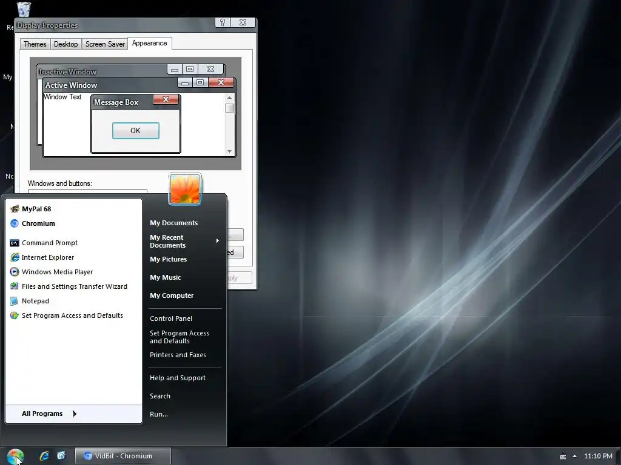Open Search from Start menu
The width and height of the screenshot is (621, 465).
[x=160, y=396]
